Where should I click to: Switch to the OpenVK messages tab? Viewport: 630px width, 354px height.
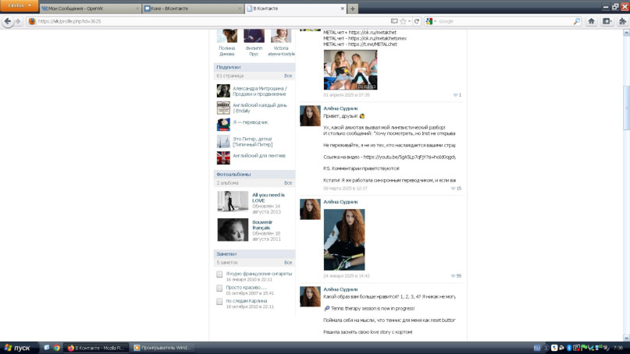[x=89, y=9]
